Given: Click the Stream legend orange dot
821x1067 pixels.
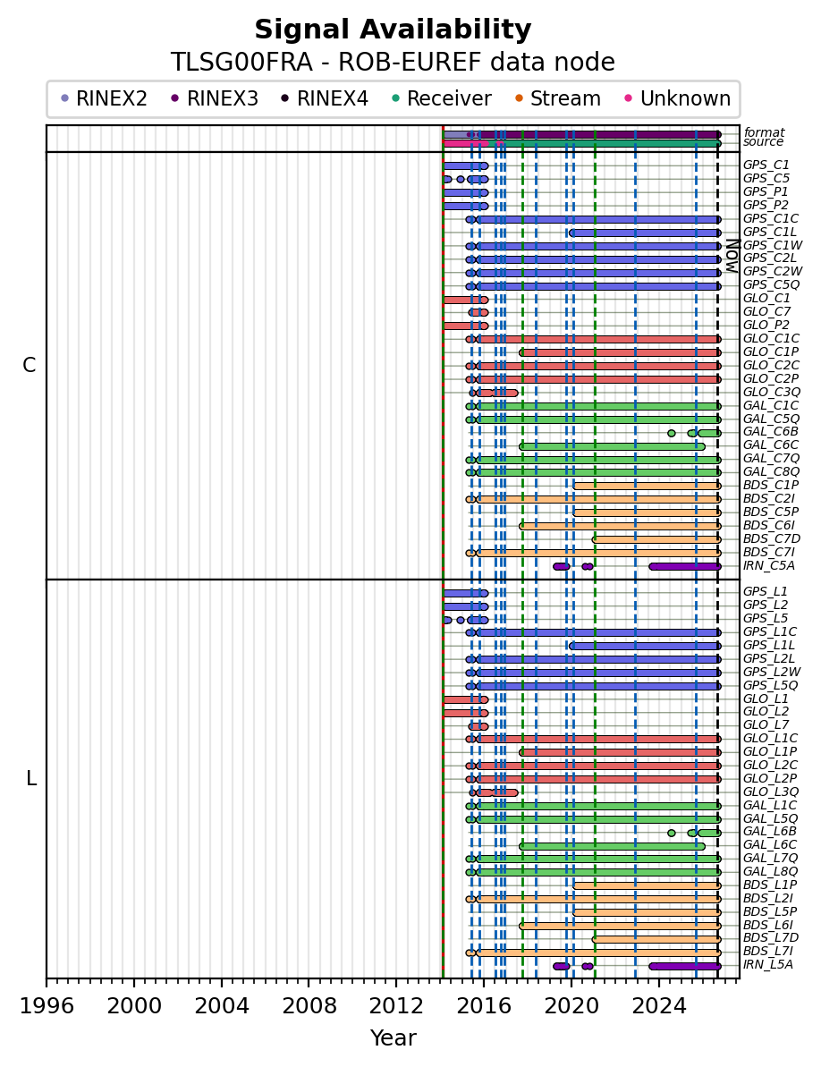Looking at the screenshot, I should 519,98.
